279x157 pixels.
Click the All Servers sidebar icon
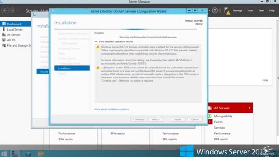[x=4, y=35]
